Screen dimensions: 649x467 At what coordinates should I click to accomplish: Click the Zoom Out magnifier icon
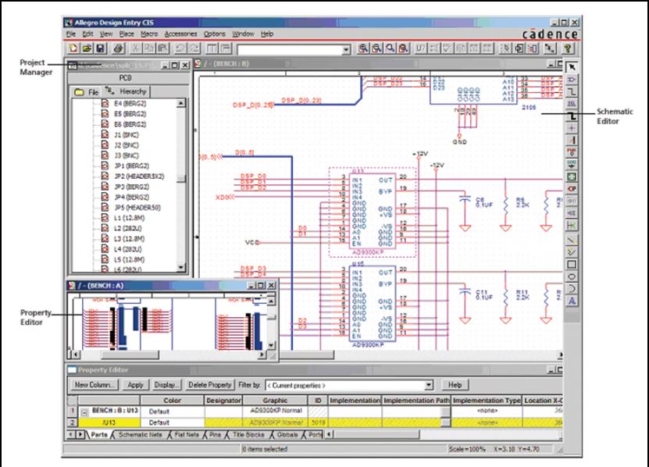(376, 48)
